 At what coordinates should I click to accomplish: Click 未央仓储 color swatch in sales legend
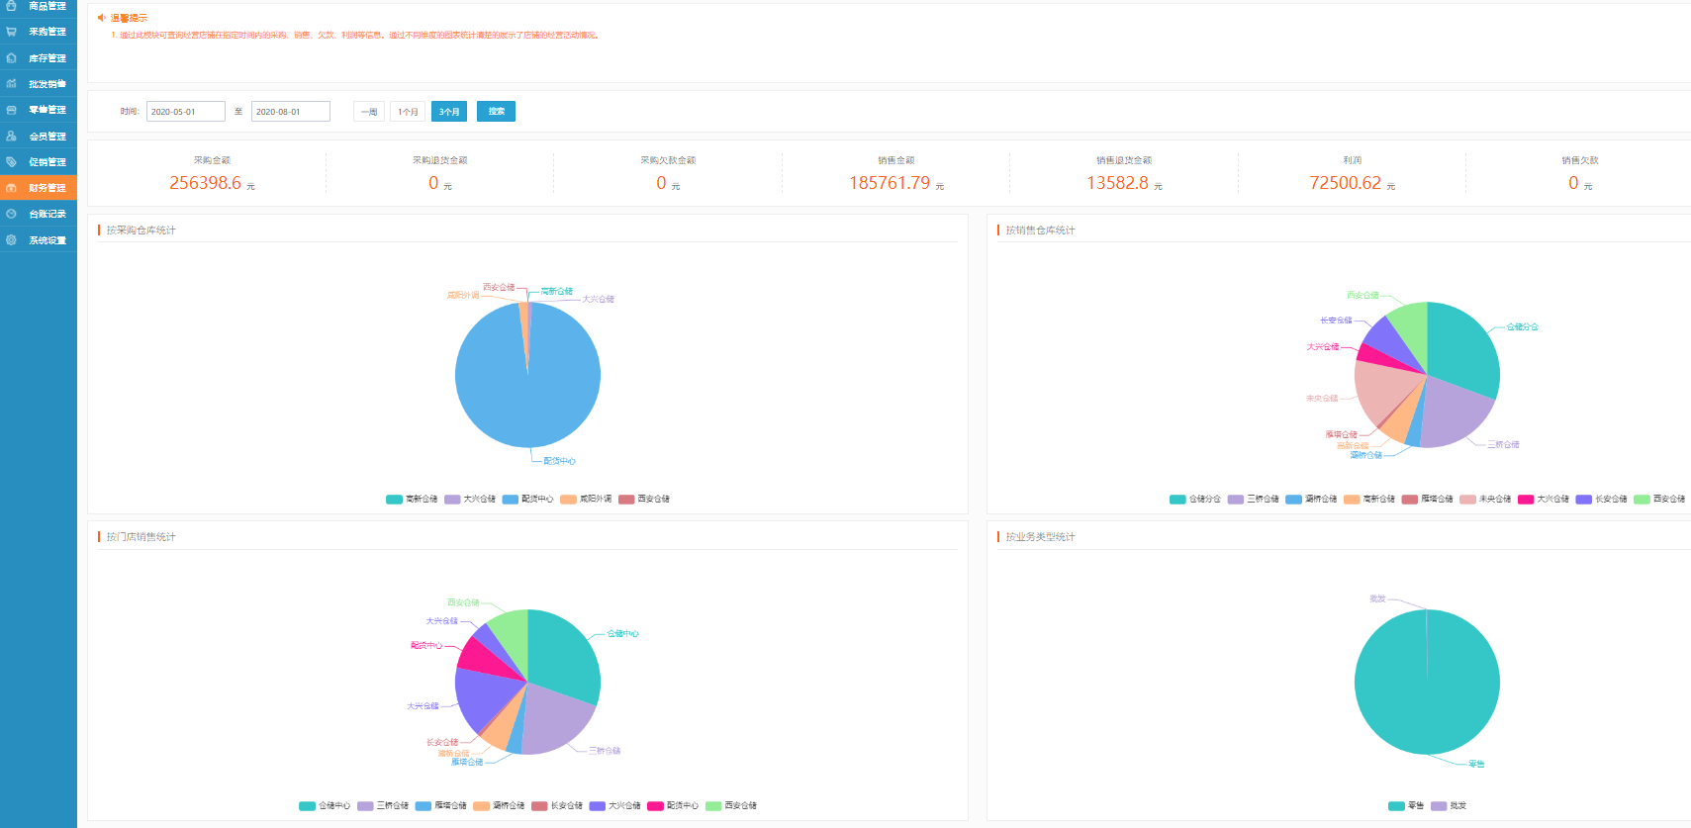coord(1467,500)
